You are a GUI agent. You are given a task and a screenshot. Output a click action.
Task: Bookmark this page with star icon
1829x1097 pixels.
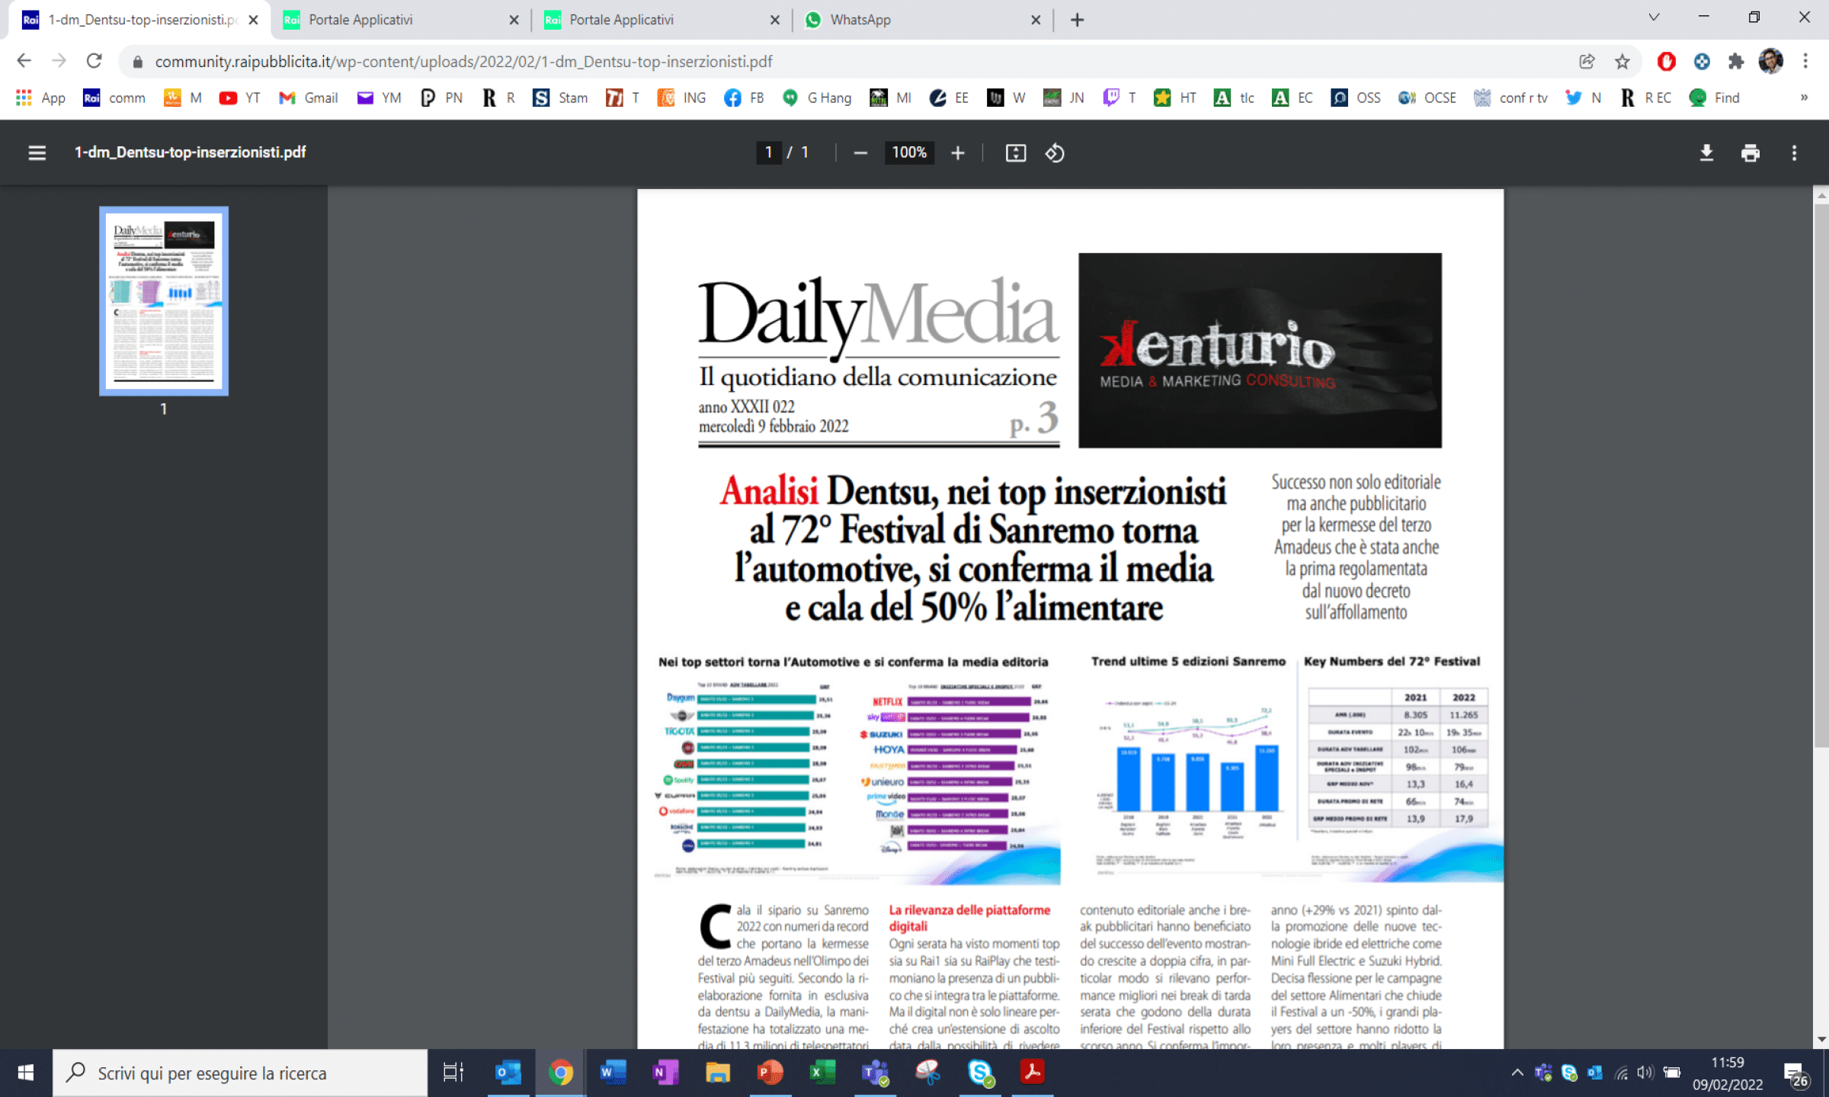coord(1622,62)
